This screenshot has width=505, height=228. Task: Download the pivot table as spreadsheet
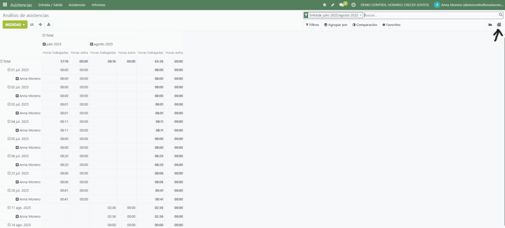pos(49,25)
